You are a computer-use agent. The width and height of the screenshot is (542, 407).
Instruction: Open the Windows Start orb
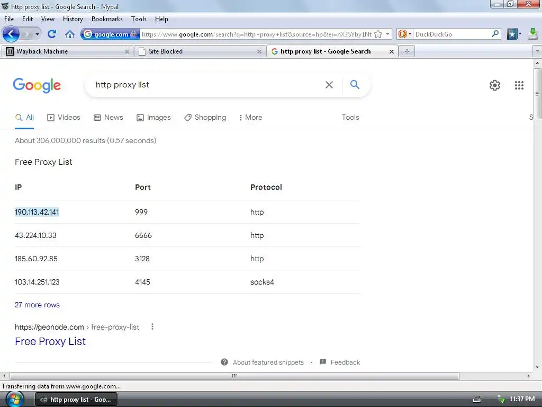pos(14,399)
